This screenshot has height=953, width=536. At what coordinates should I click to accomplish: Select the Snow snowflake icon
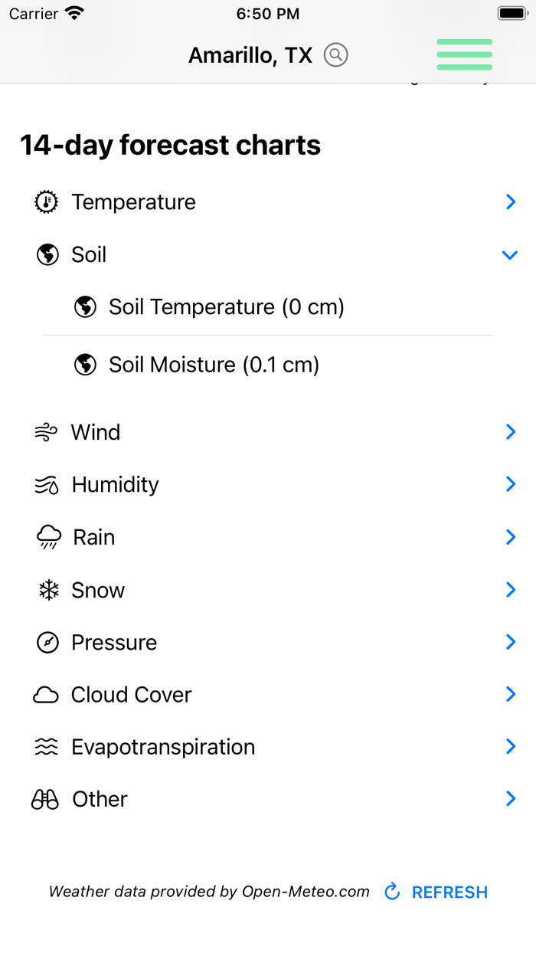click(46, 590)
